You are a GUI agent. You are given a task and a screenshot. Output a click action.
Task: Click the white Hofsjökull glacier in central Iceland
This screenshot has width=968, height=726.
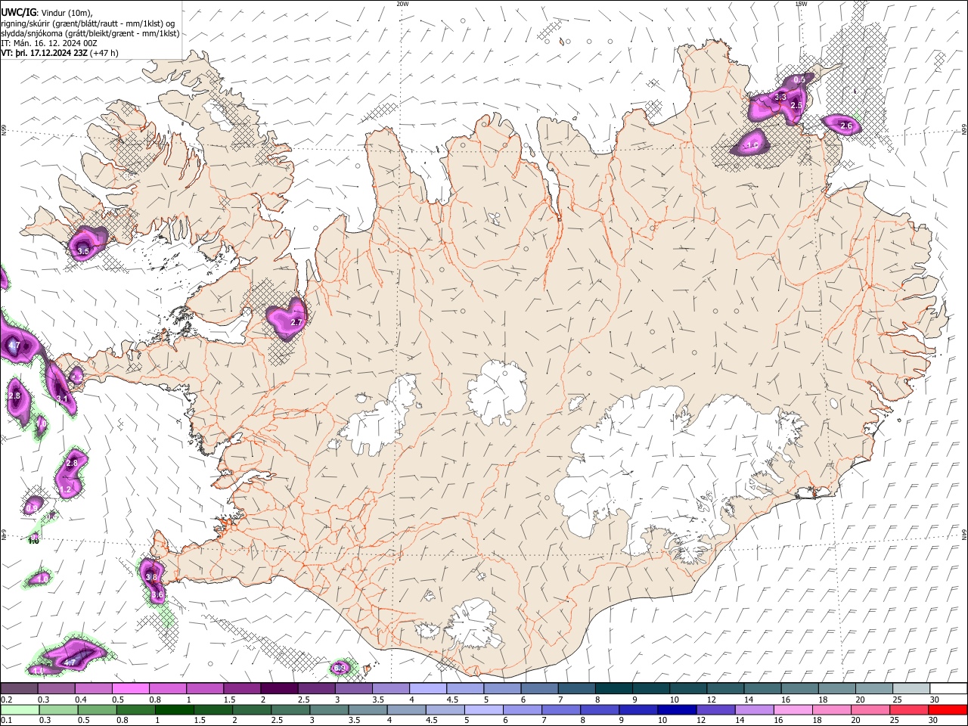click(x=498, y=393)
